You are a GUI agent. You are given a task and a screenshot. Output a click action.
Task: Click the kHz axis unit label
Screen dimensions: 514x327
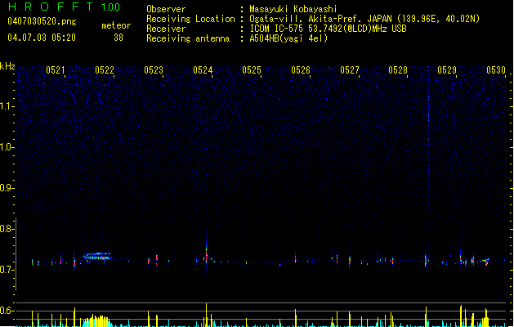tap(7, 66)
